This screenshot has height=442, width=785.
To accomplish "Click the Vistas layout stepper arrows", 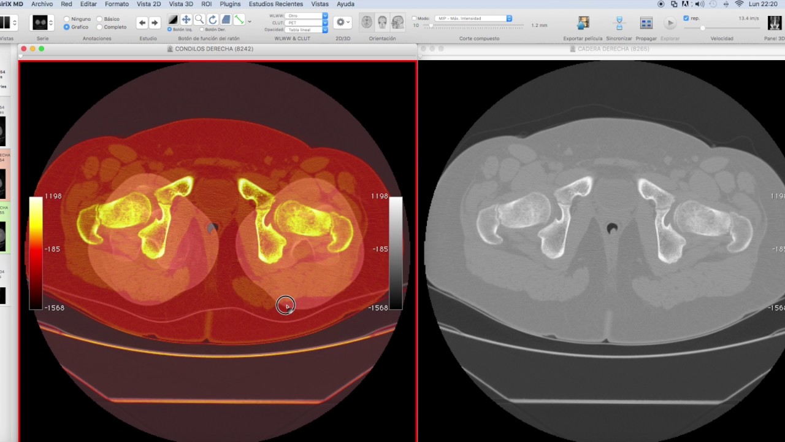I will point(14,23).
